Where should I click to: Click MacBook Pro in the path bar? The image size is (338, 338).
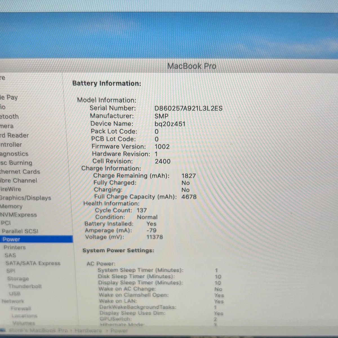[x=38, y=330]
